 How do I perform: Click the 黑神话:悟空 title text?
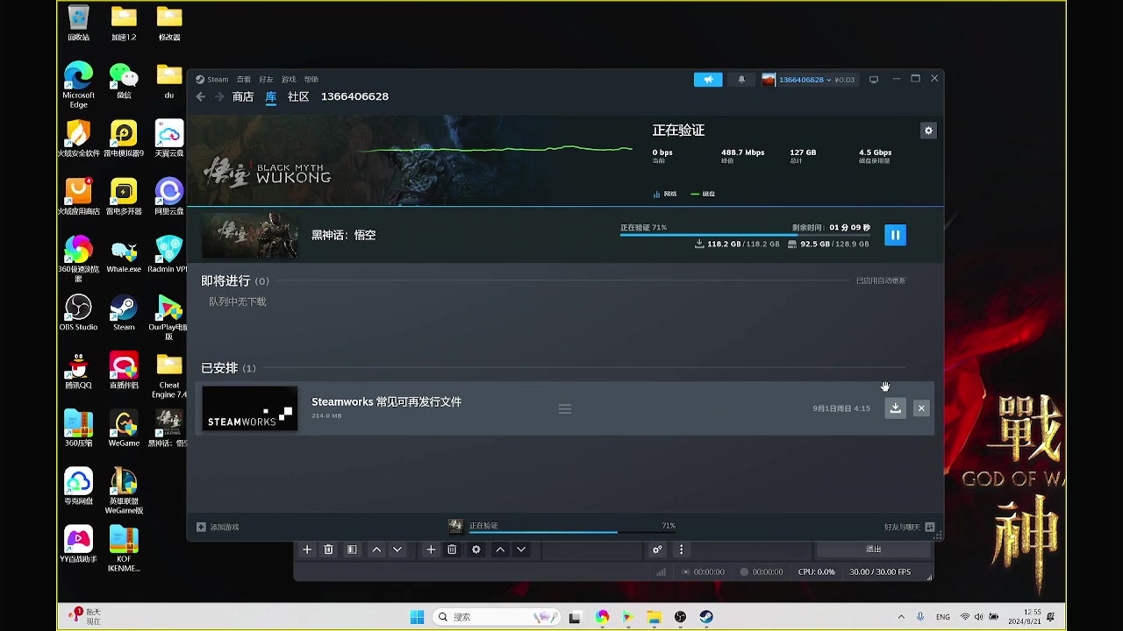(344, 235)
